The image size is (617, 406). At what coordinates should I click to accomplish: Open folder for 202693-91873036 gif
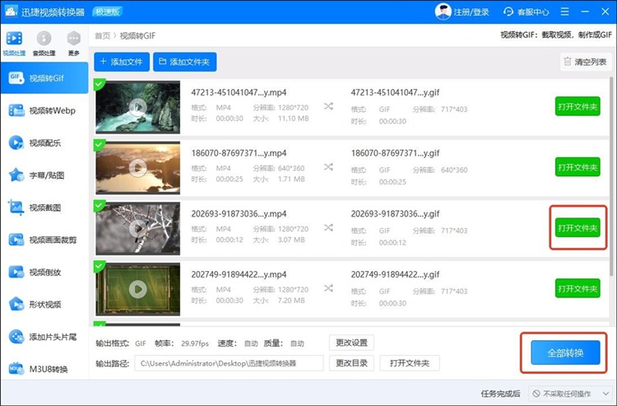pyautogui.click(x=578, y=227)
